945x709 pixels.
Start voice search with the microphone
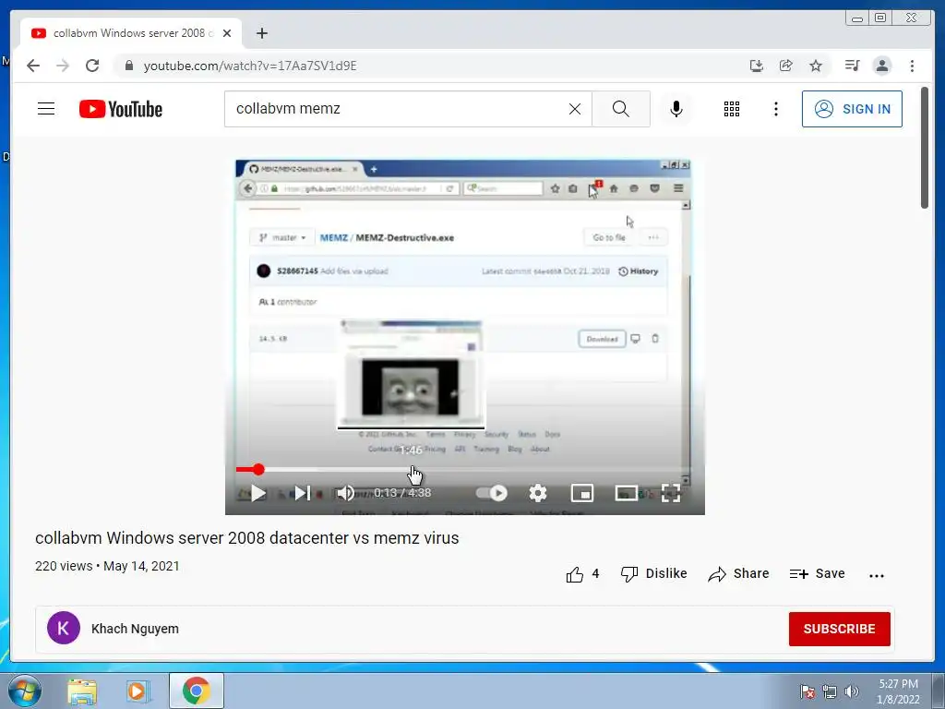pyautogui.click(x=676, y=109)
